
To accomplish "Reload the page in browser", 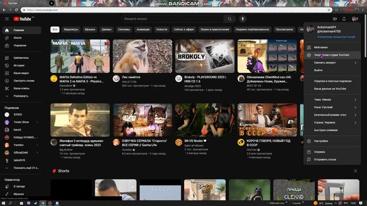I will 16,10.
